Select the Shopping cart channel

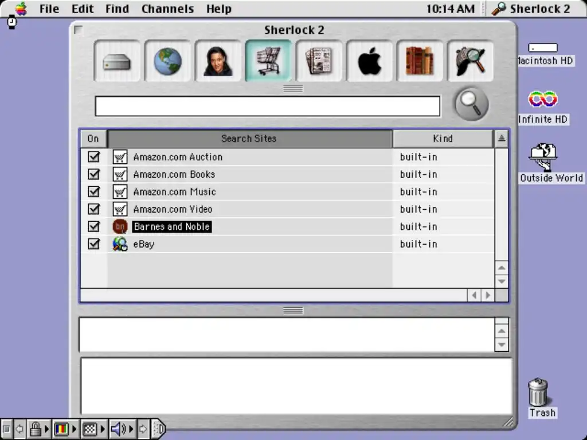(268, 61)
